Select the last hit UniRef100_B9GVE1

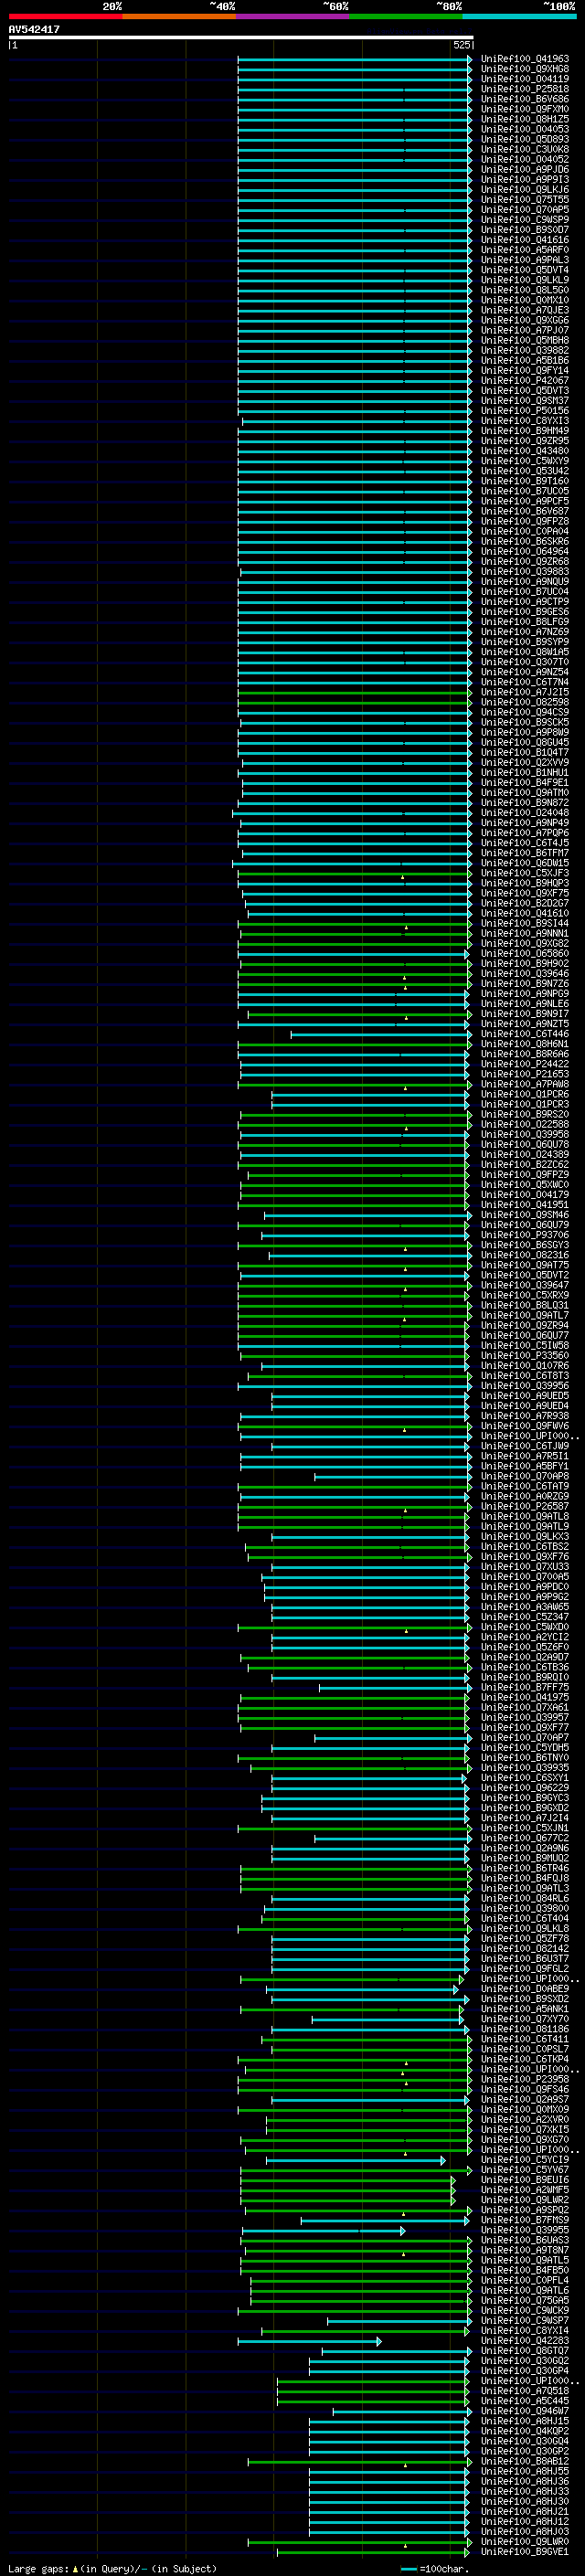[525, 2553]
